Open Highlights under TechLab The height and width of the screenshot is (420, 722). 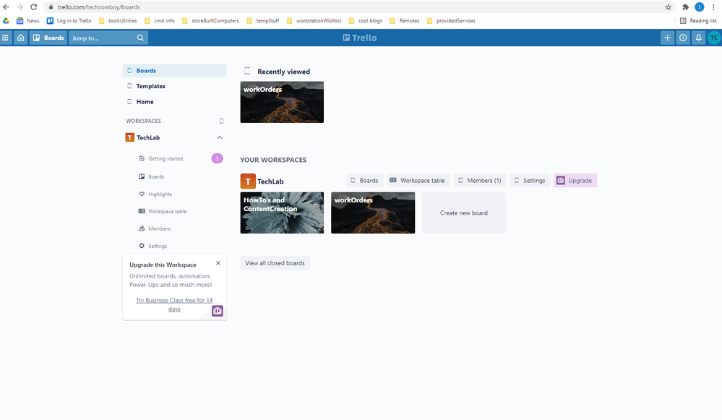160,194
